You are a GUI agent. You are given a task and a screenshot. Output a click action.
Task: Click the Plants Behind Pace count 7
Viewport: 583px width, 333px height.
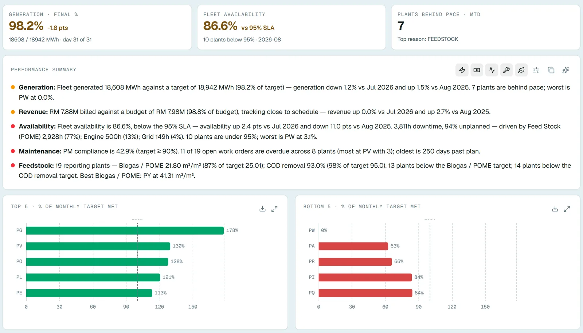(x=401, y=26)
